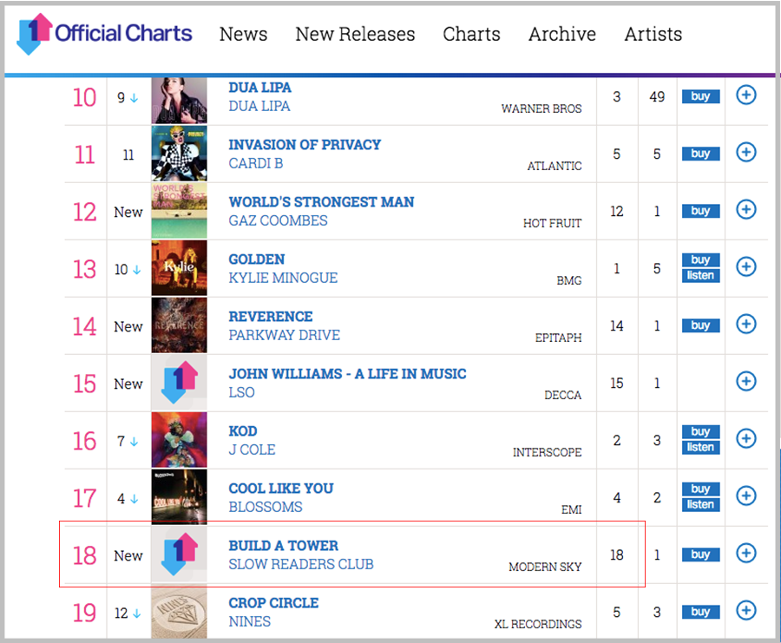This screenshot has height=643, width=781.
Task: Open the News menu item
Action: tap(243, 35)
